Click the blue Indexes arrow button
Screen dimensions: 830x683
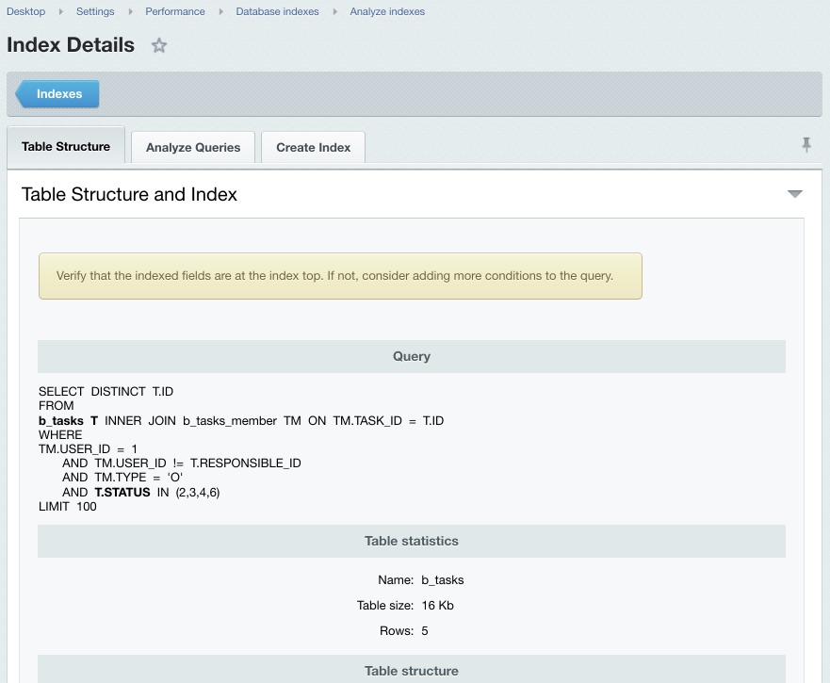click(58, 93)
